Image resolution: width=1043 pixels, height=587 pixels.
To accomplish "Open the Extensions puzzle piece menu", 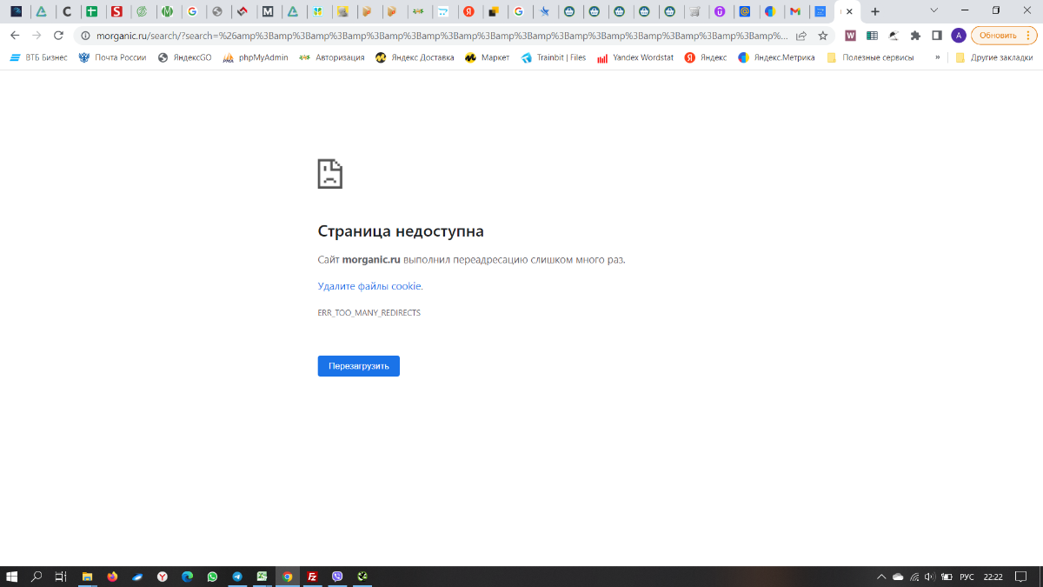I will pos(915,36).
